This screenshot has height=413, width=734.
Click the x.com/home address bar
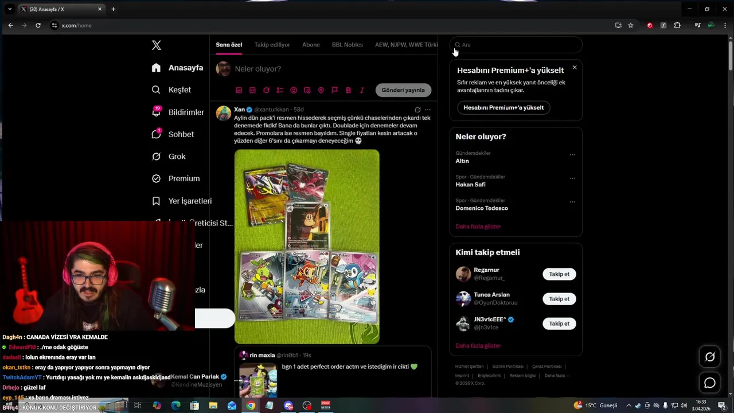330,25
